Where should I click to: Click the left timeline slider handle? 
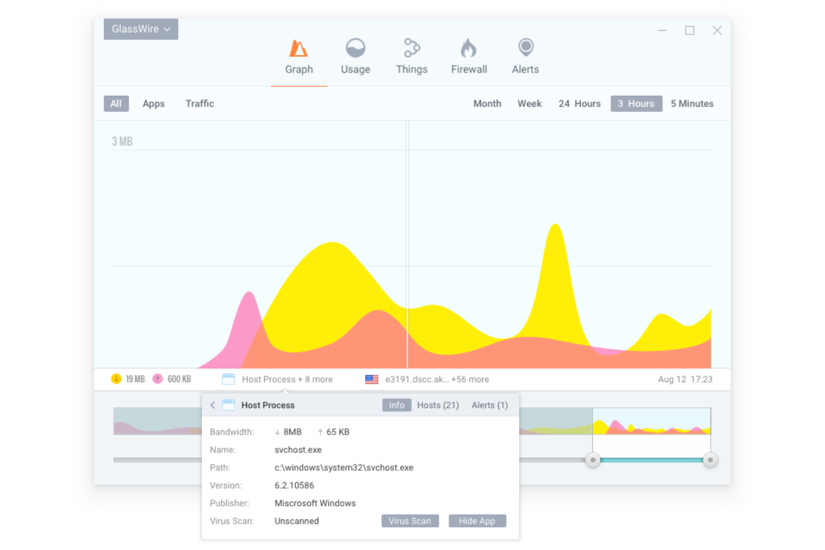pos(593,460)
